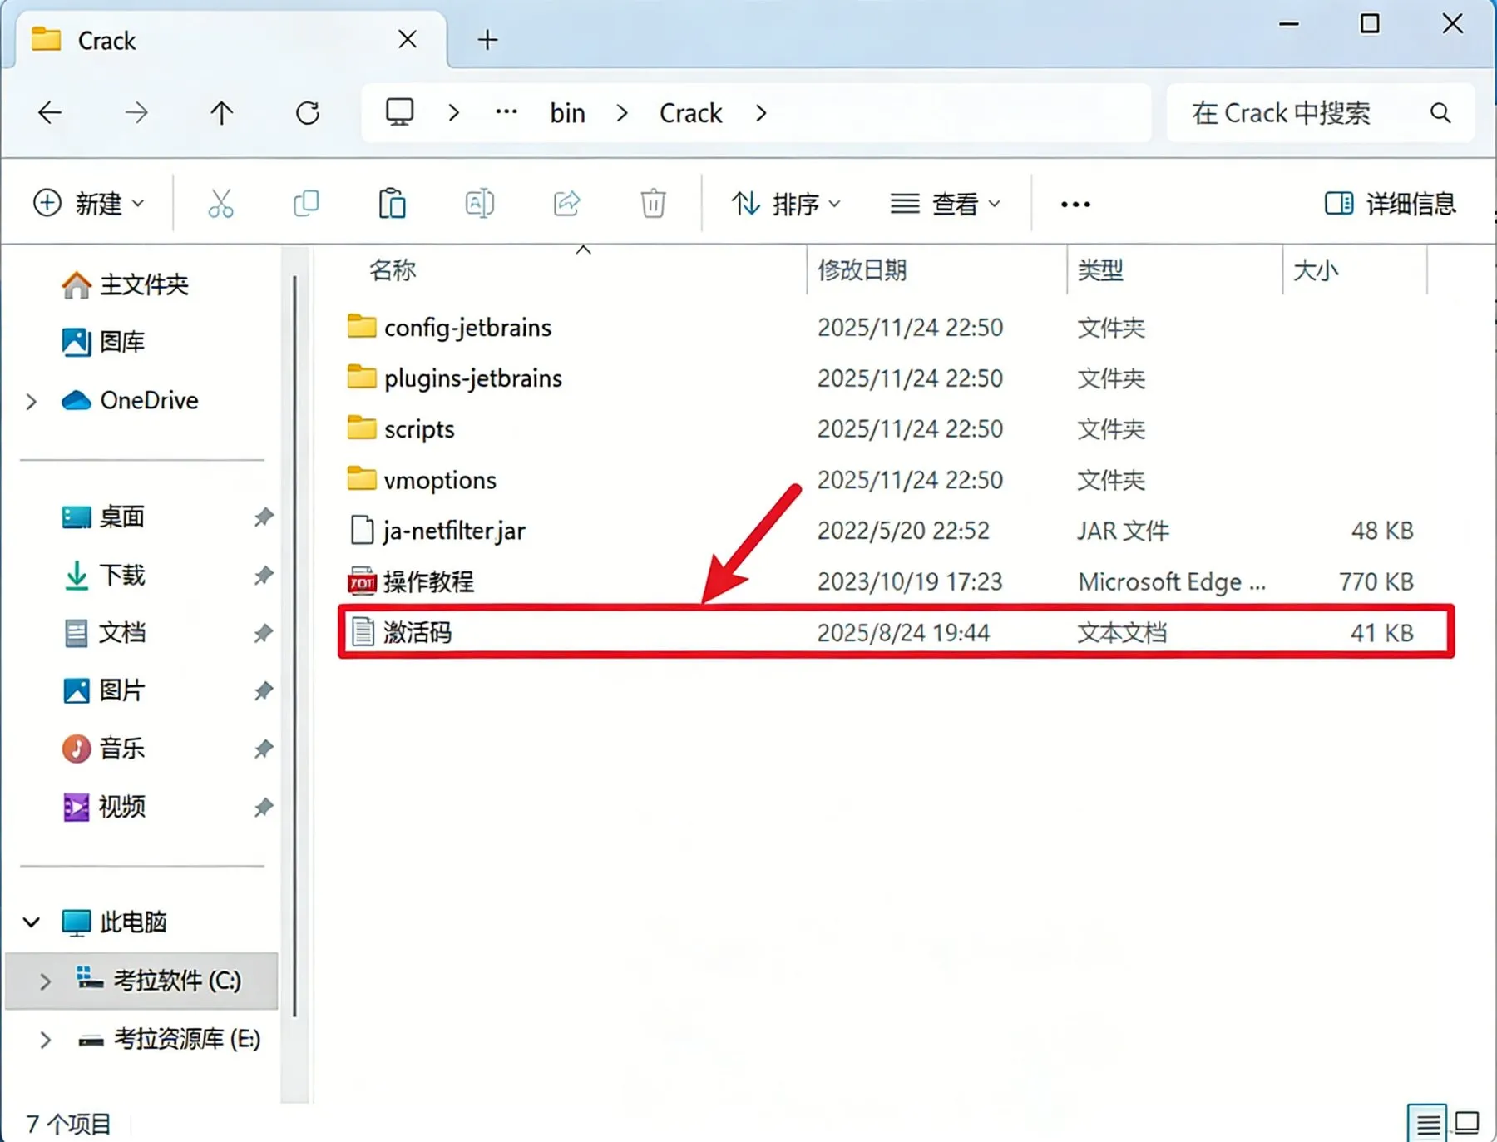Click the Share icon in toolbar
This screenshot has height=1142, width=1497.
click(x=566, y=204)
